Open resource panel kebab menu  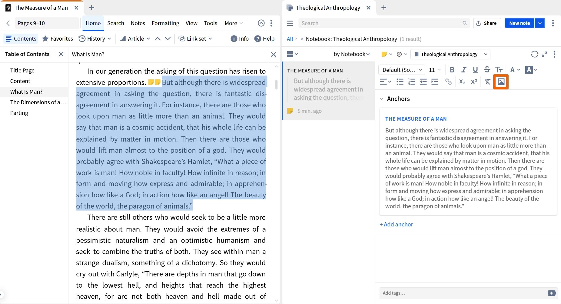click(271, 23)
